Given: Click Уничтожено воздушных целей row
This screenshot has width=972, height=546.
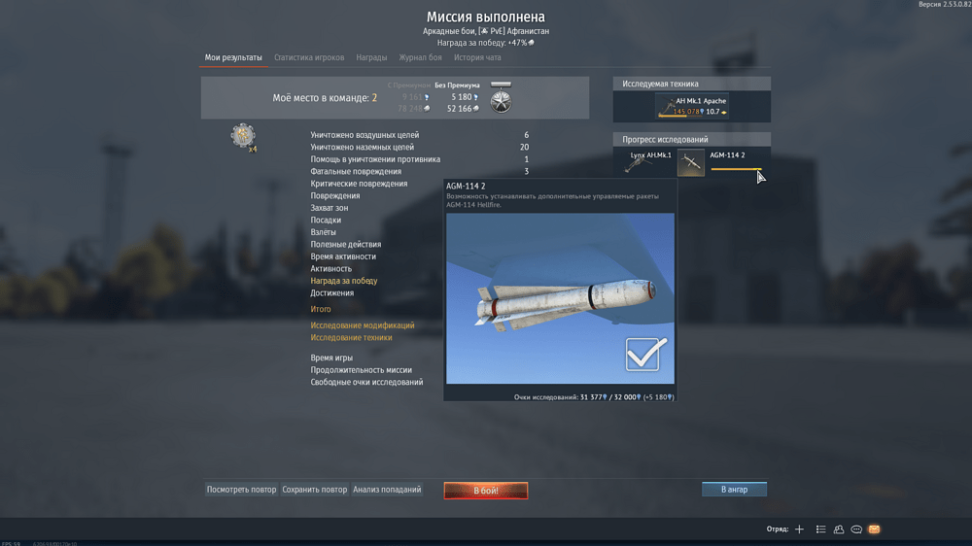Looking at the screenshot, I should tap(420, 134).
